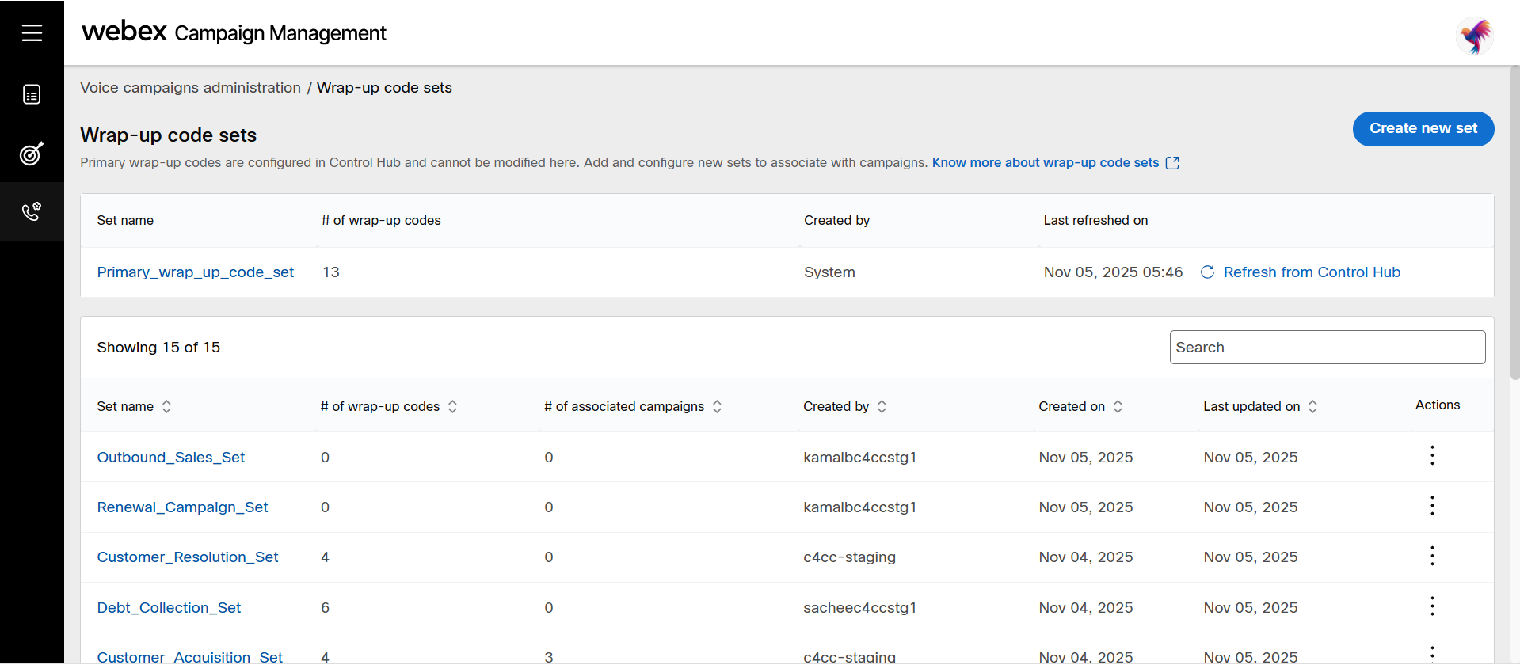Sort by number of wrap-up codes
This screenshot has width=1520, height=665.
tap(452, 406)
